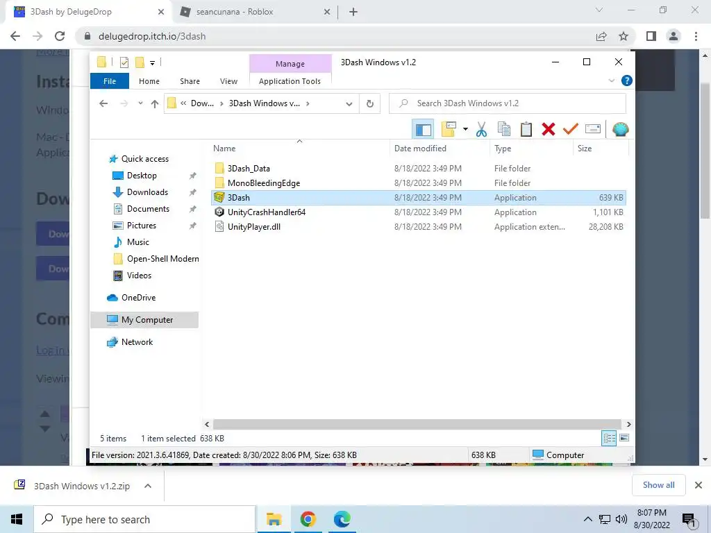Sort by Date modified column header

coord(439,149)
